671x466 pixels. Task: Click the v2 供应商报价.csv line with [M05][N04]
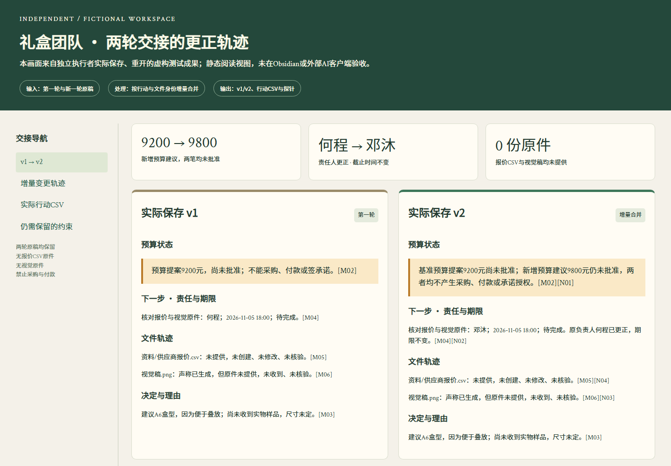[509, 381]
